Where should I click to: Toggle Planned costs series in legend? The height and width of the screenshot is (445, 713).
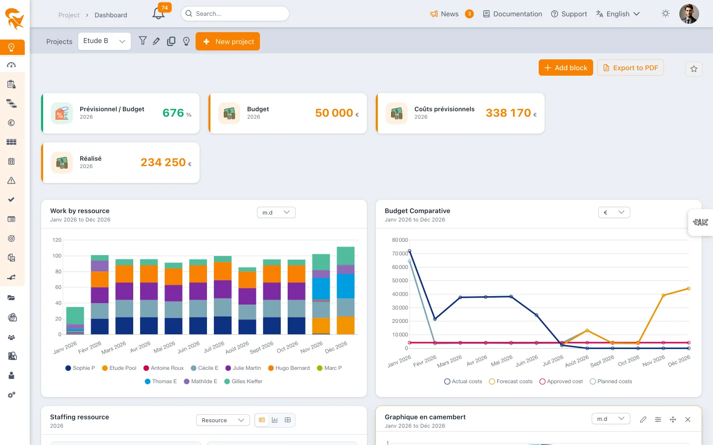pyautogui.click(x=611, y=381)
